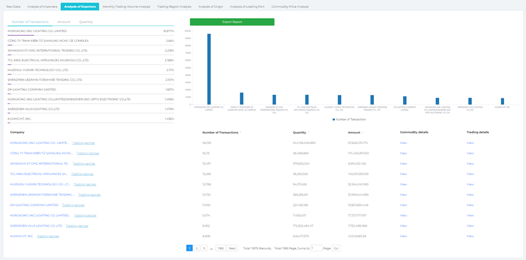Switch to the Raw Data tab
The height and width of the screenshot is (260, 526).
point(13,7)
